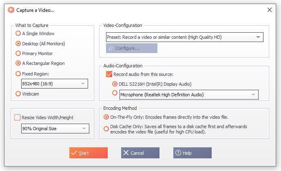Open the 852x480 (16:9) region dropdown
This screenshot has height=171, width=281.
55,84
